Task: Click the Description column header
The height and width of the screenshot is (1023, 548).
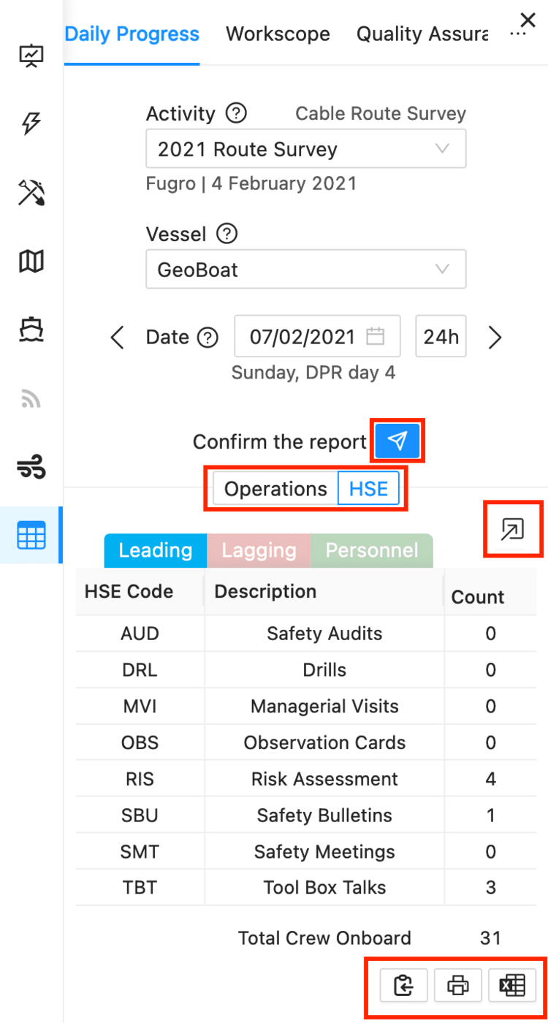Action: click(324, 592)
